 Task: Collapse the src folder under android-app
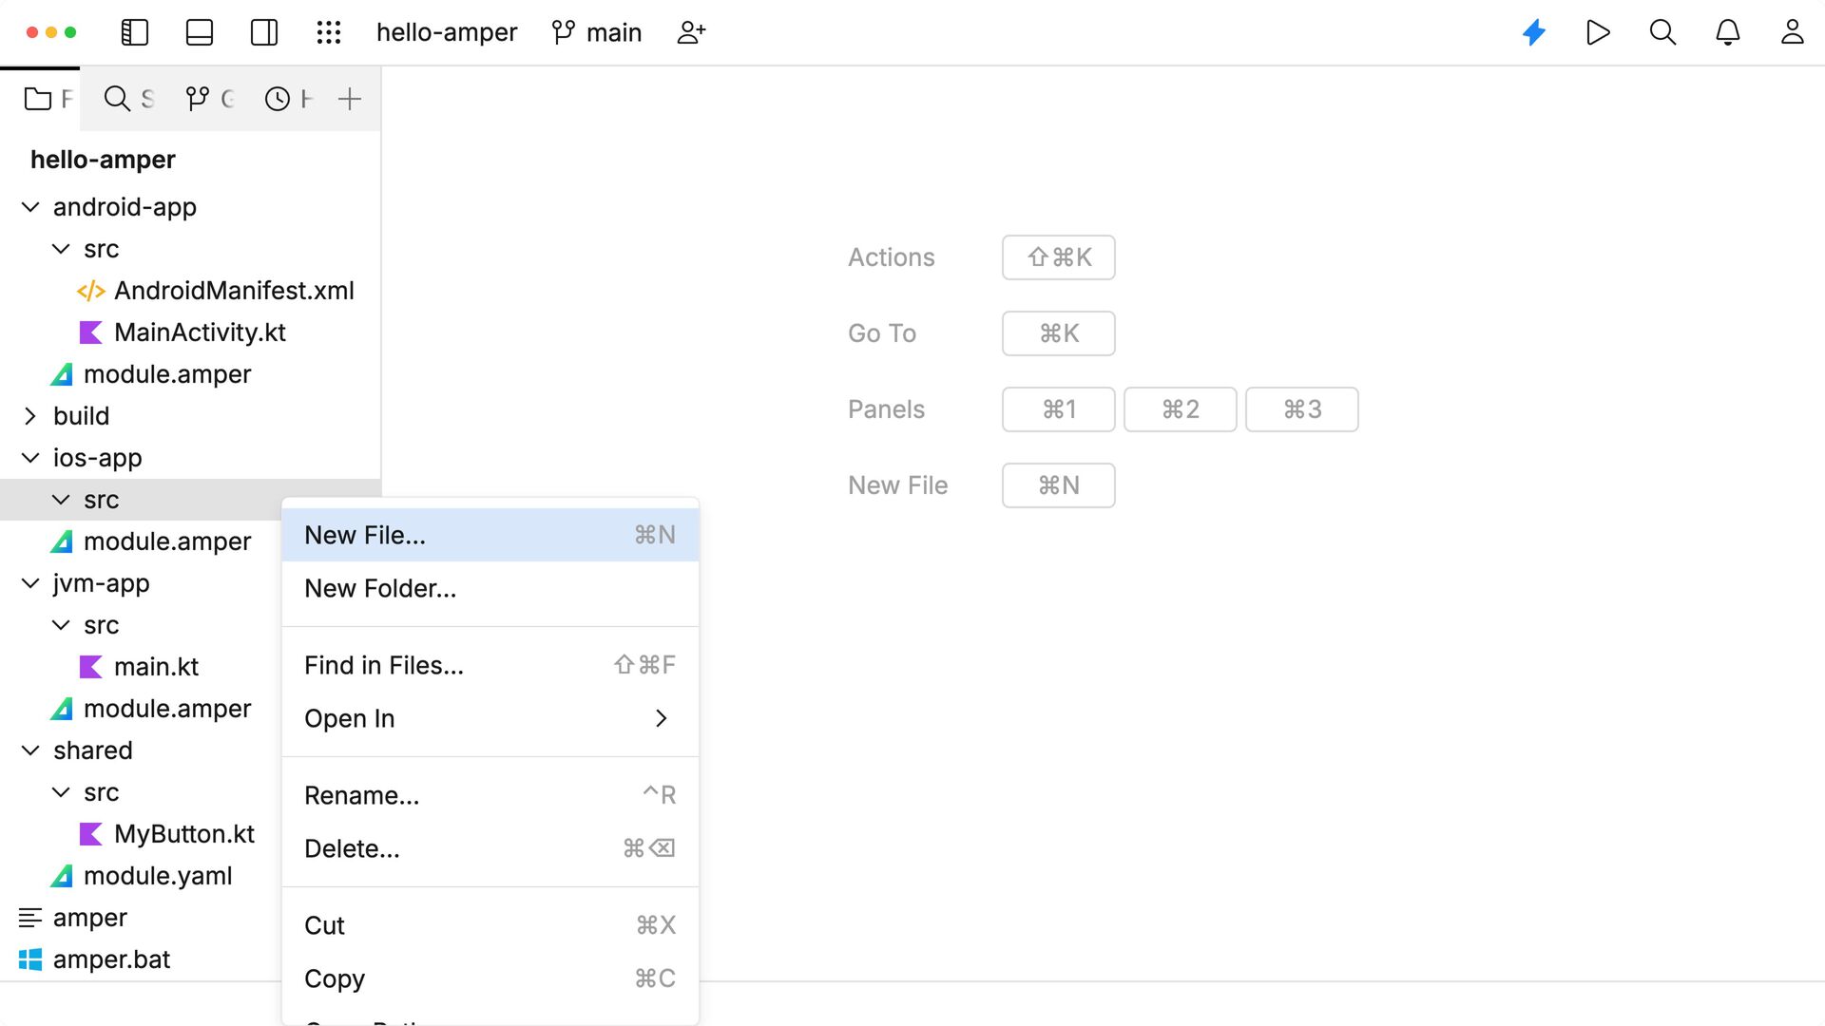61,249
